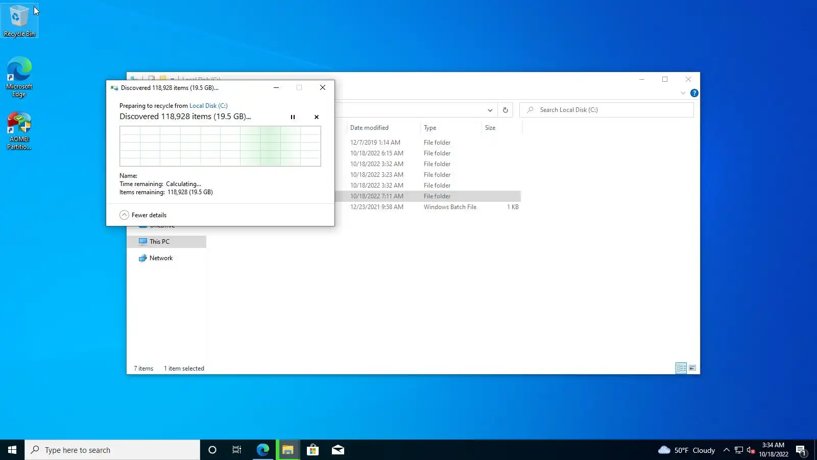Refresh the Local Disk (C:) folder
This screenshot has height=460, width=817.
pyautogui.click(x=506, y=110)
